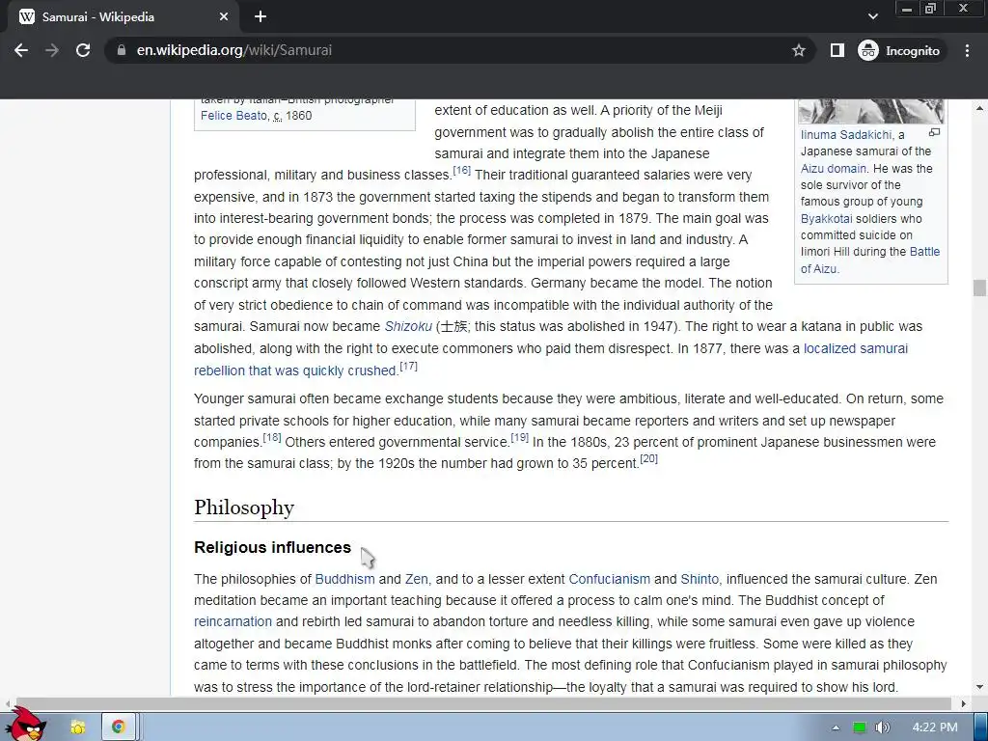Go back using the browser back arrow
988x741 pixels.
pyautogui.click(x=21, y=50)
